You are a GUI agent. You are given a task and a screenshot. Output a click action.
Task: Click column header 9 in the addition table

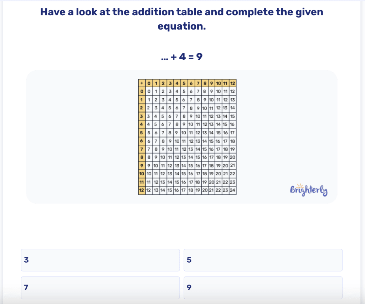(211, 83)
